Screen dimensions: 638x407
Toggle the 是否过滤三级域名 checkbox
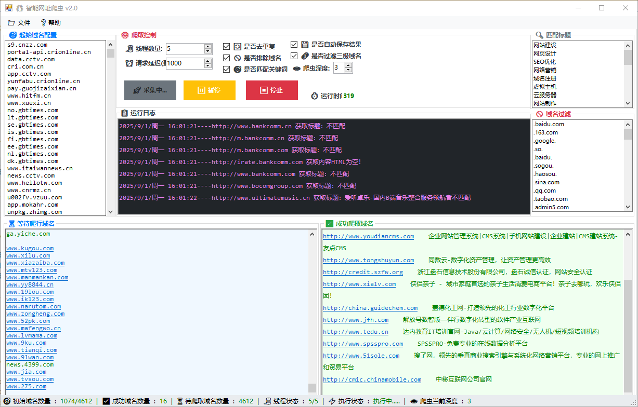pos(294,56)
